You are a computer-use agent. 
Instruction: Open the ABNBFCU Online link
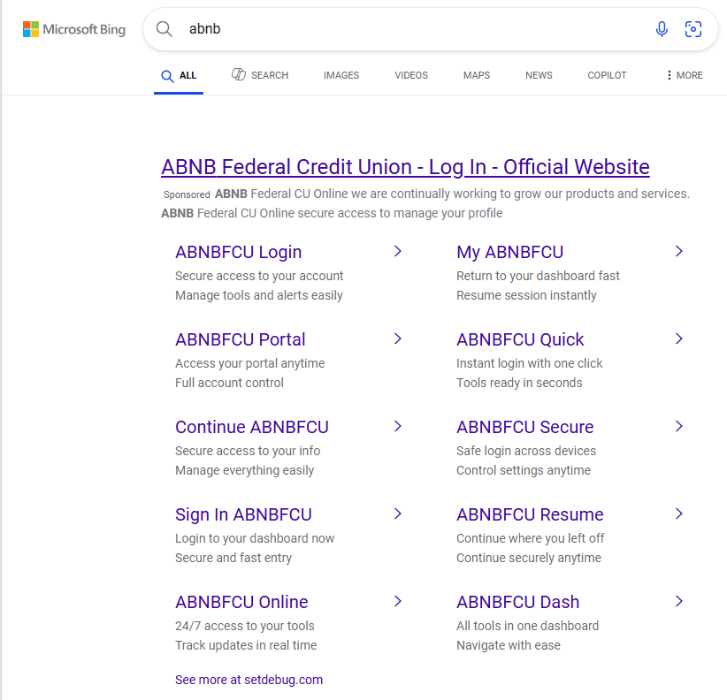point(241,602)
